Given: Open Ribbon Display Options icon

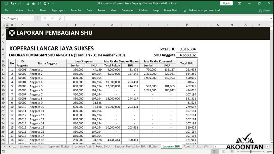Looking at the screenshot, I should (239, 3).
